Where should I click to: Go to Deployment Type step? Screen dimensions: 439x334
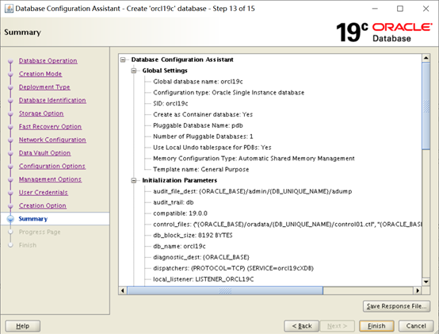point(44,87)
